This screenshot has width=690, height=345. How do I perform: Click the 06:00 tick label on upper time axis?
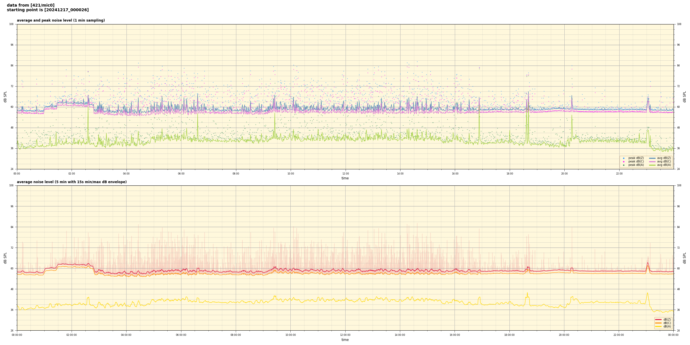click(x=181, y=174)
